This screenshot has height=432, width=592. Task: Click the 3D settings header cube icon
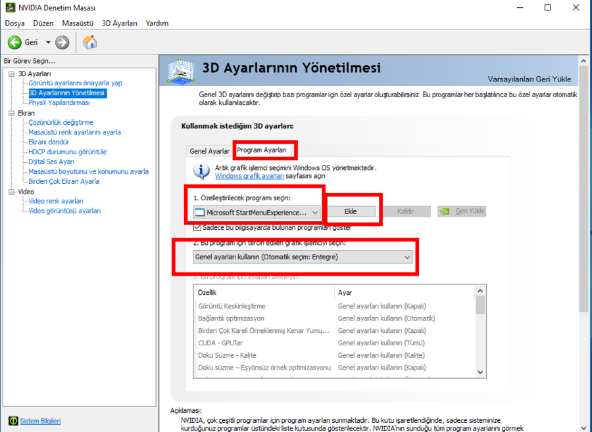coord(182,71)
